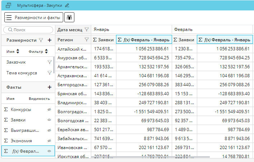The image size is (254, 162).
Task: Click the pencil icon to rename Мультисфера - Закупки
Action: 67,5
